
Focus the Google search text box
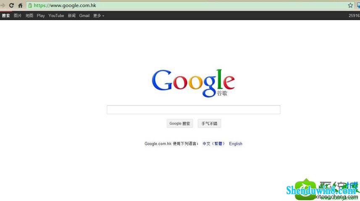pyautogui.click(x=194, y=110)
